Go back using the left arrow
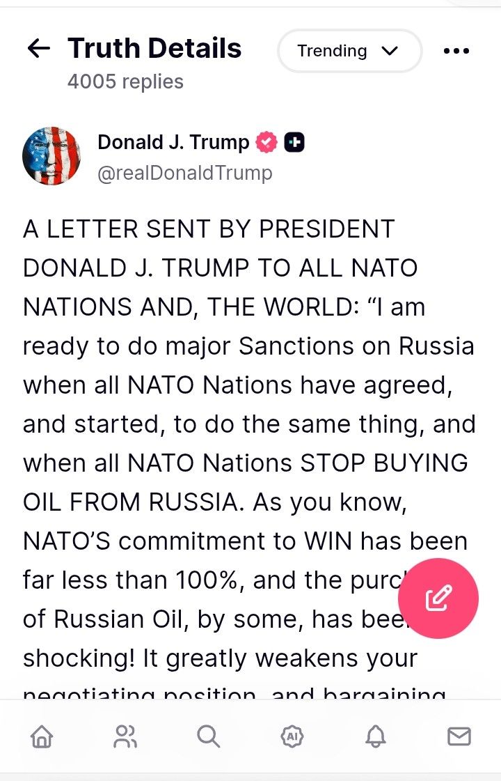This screenshot has height=781, width=501. coord(39,48)
